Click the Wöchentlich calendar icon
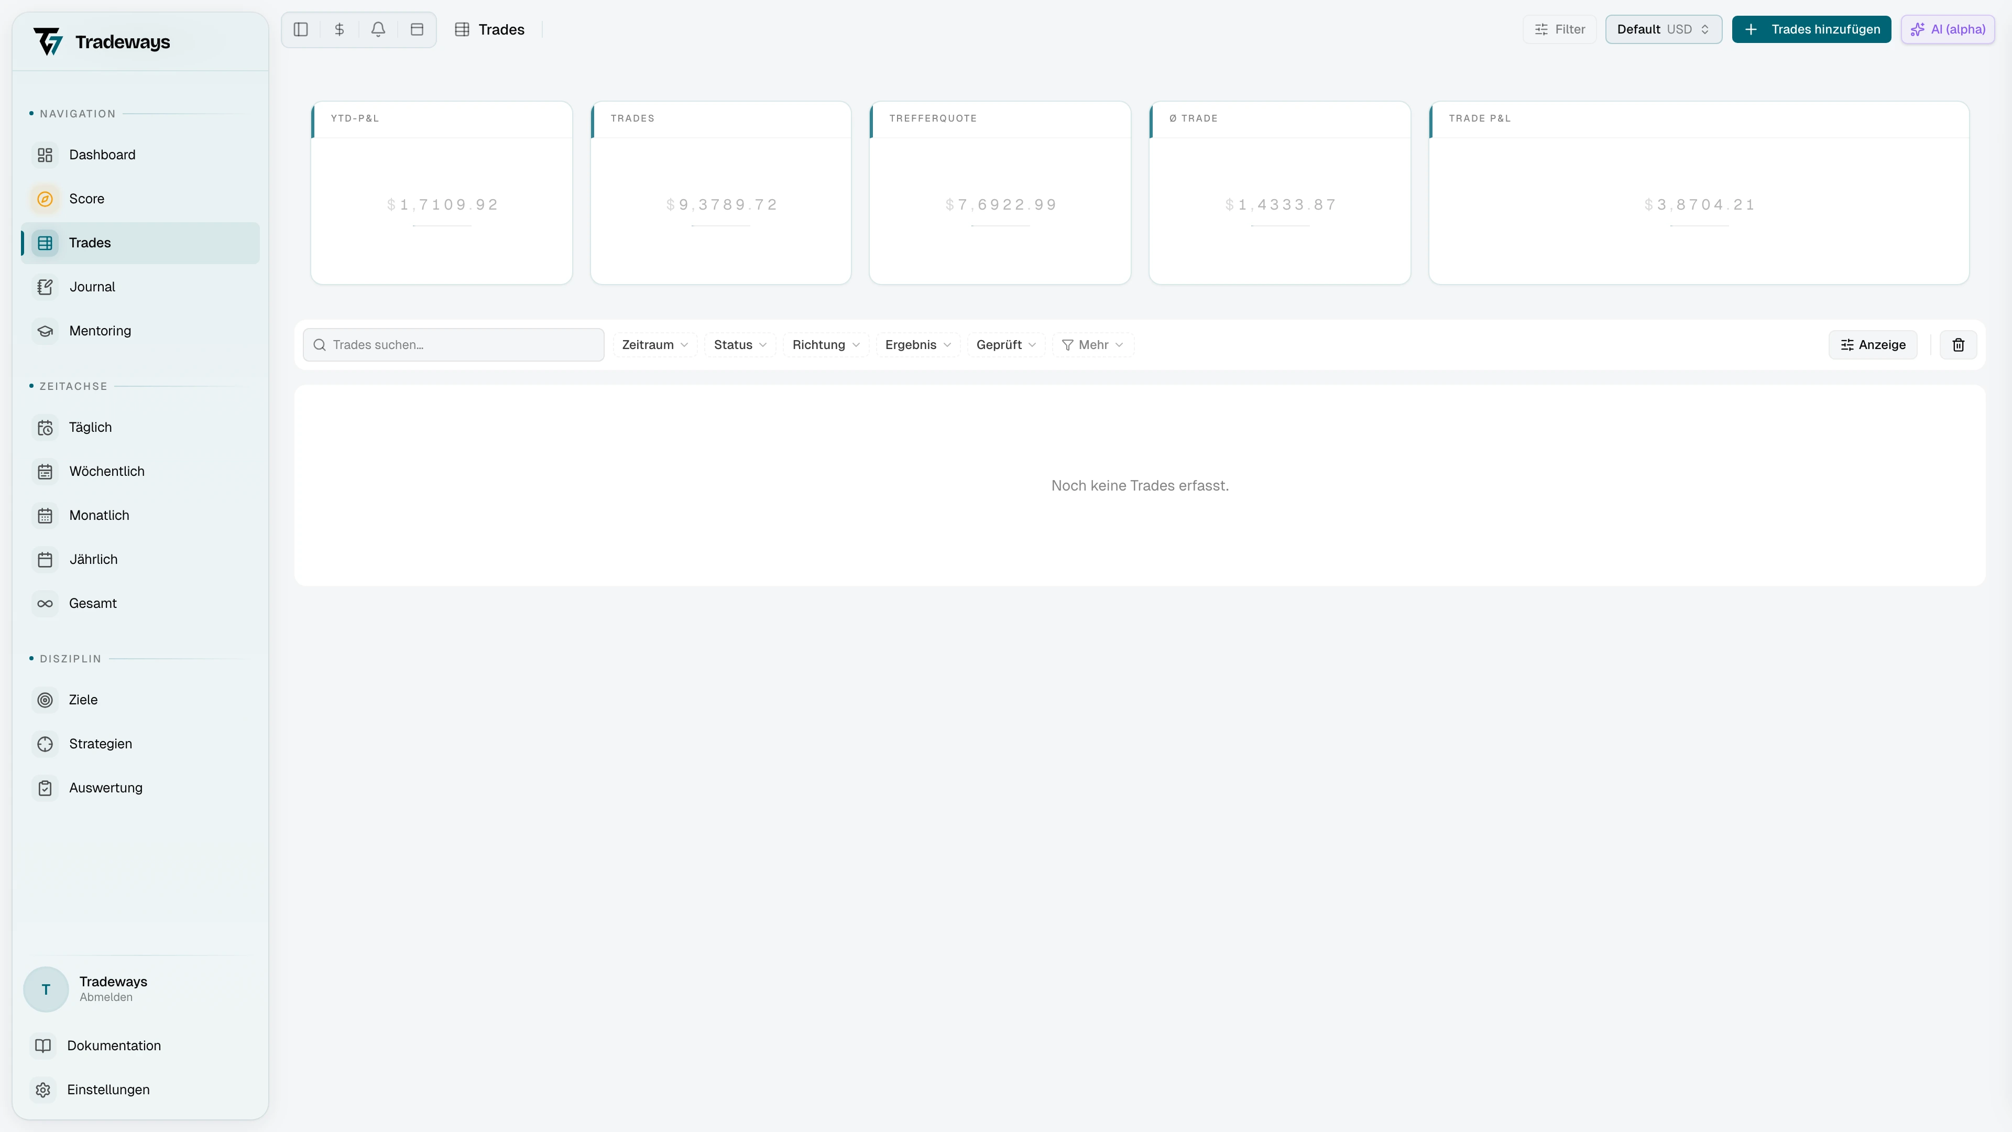The image size is (2012, 1132). (45, 472)
